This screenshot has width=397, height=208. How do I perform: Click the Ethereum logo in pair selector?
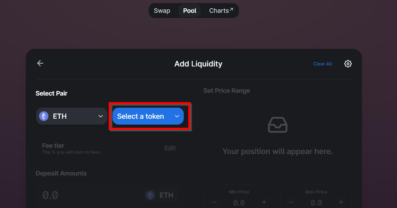(x=44, y=116)
